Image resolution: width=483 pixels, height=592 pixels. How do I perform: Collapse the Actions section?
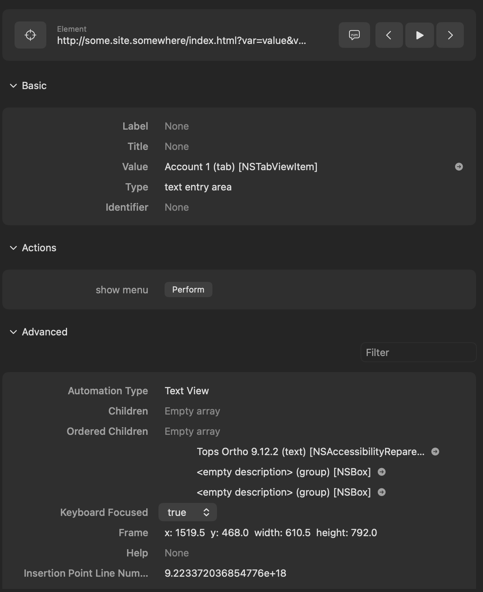(13, 248)
